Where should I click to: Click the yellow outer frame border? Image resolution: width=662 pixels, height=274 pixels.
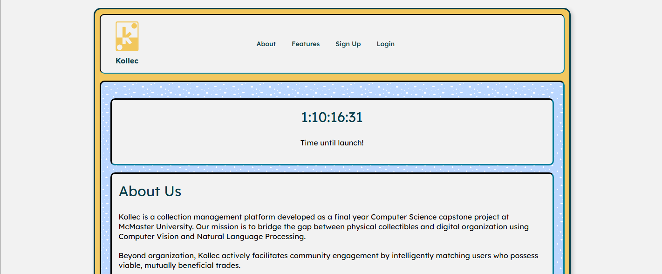click(332, 77)
